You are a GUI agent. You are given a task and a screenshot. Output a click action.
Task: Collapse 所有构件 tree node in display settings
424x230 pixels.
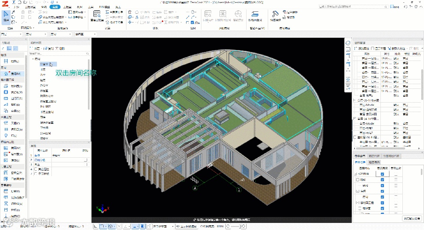pyautogui.click(x=356, y=174)
